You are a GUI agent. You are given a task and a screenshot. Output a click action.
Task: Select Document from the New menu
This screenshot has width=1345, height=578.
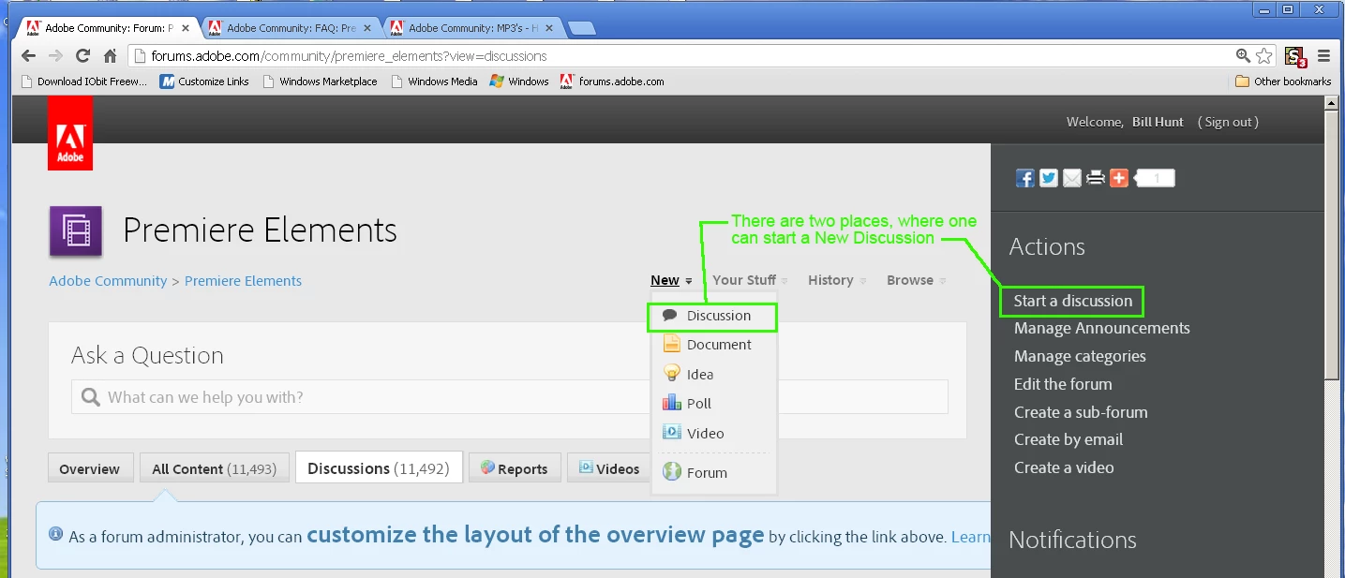tap(712, 345)
